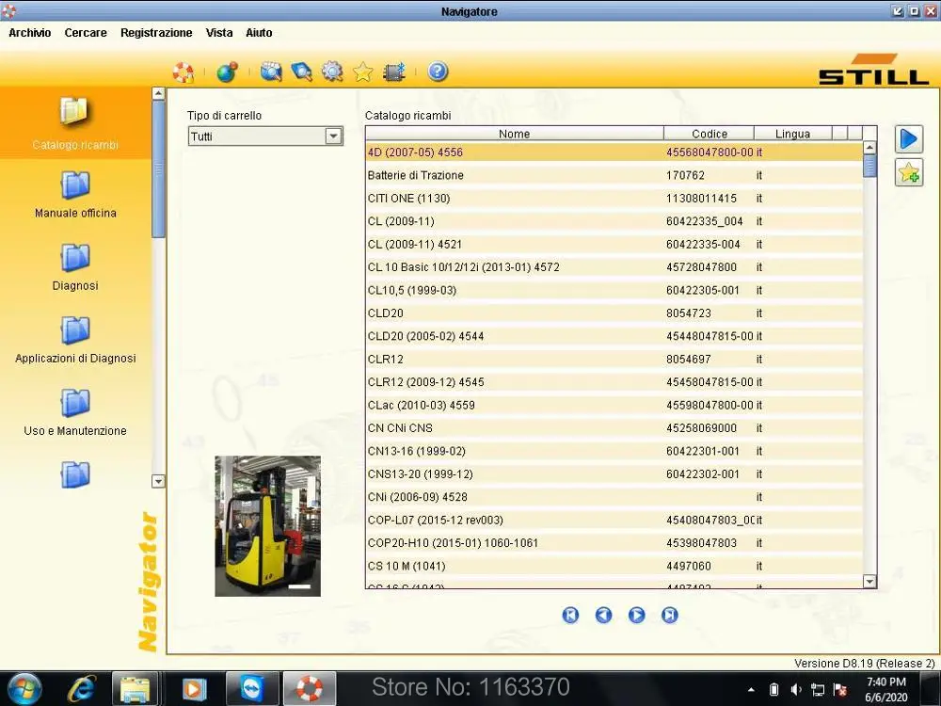The image size is (941, 706).
Task: Select the CITI ONE (1130) row
Action: (614, 198)
